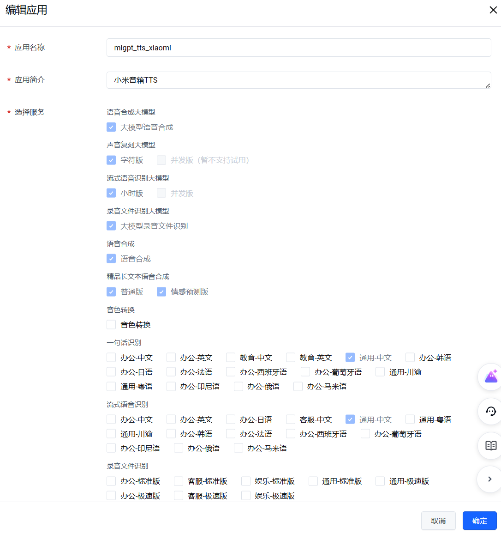Image resolution: width=501 pixels, height=534 pixels.
Task: Enable 通用-川渝 under 流式语音识别
Action: [x=111, y=434]
